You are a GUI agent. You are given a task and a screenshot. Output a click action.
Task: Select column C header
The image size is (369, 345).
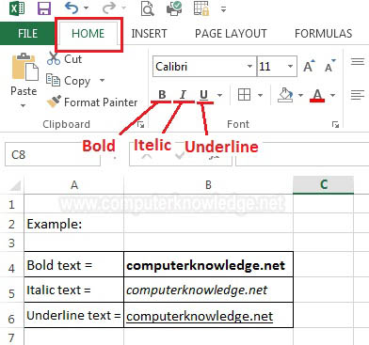click(323, 185)
